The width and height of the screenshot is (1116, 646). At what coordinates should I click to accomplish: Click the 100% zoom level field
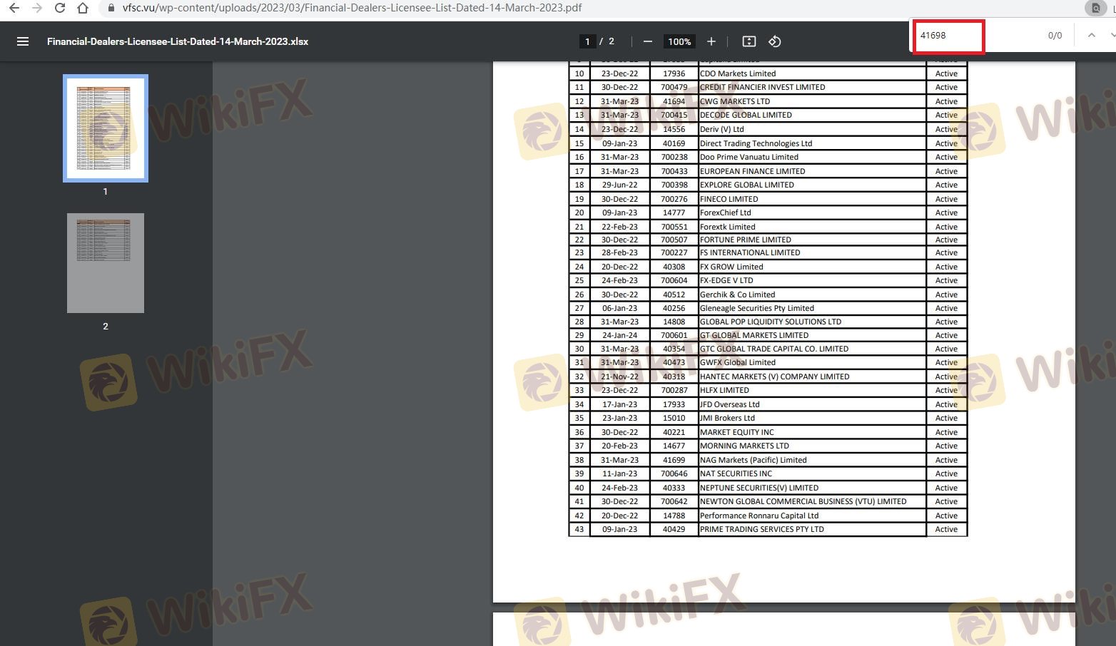(679, 41)
